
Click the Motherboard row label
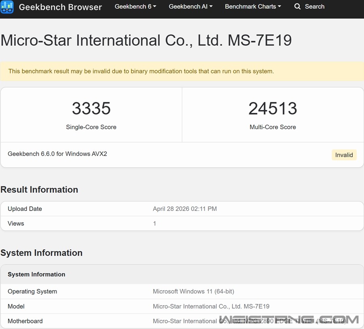tap(25, 321)
